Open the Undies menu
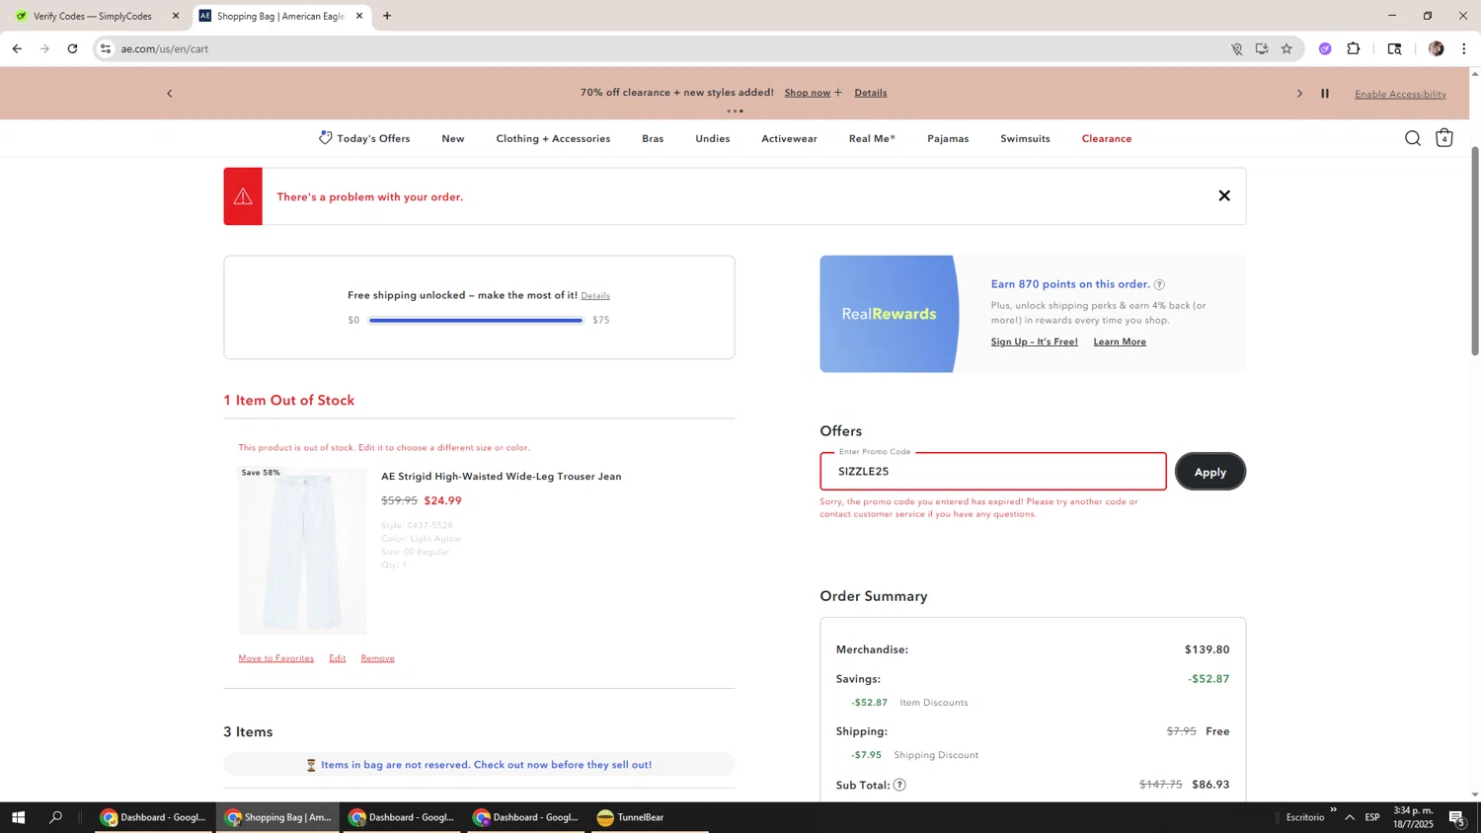 click(713, 138)
